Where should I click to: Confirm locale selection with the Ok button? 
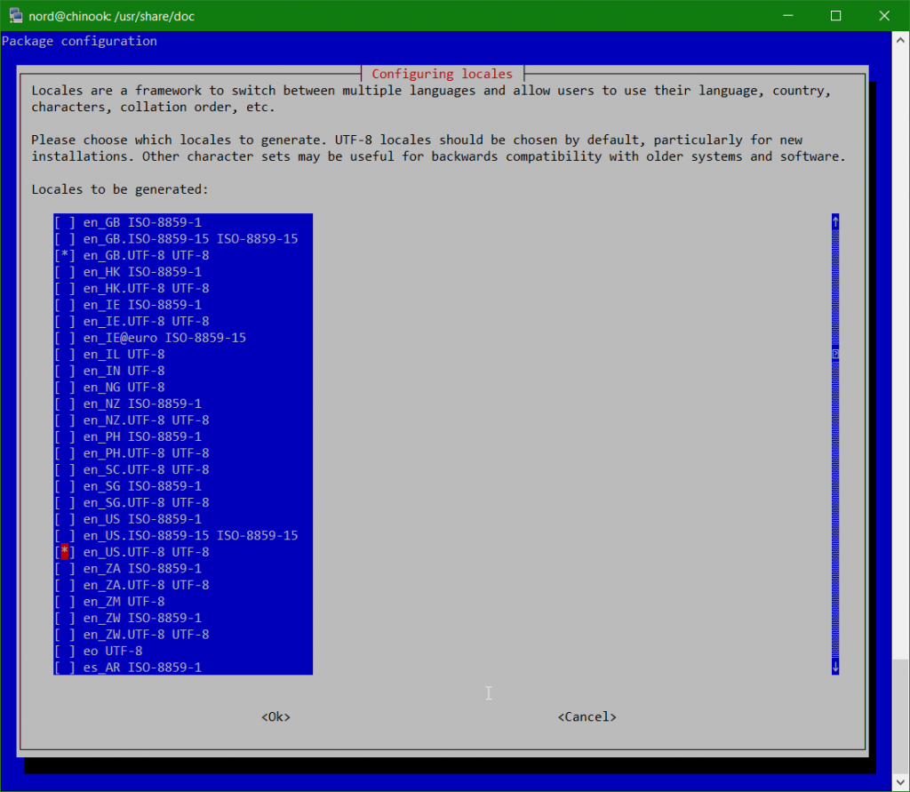point(275,716)
